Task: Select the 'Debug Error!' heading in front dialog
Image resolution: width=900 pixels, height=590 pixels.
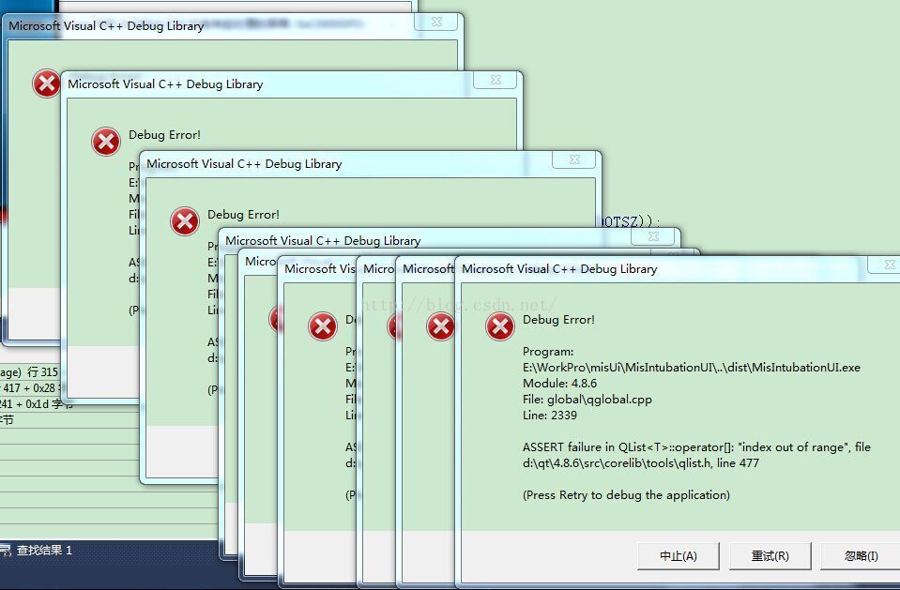Action: 558,320
